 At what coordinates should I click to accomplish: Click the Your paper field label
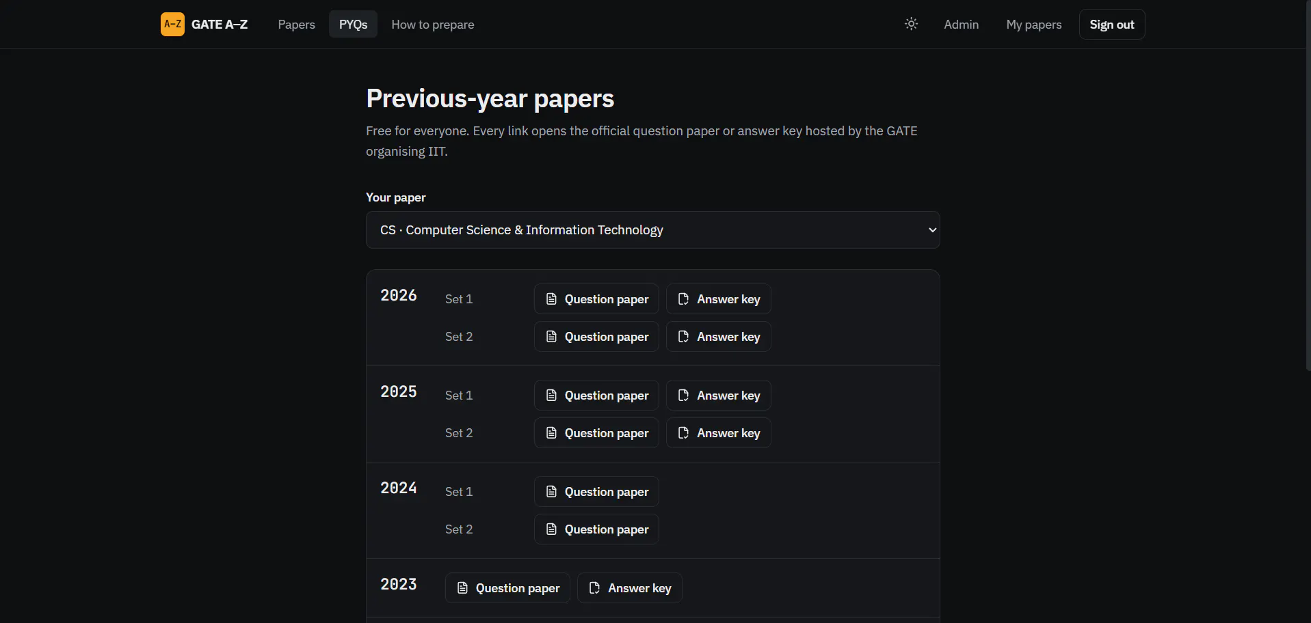(x=395, y=197)
